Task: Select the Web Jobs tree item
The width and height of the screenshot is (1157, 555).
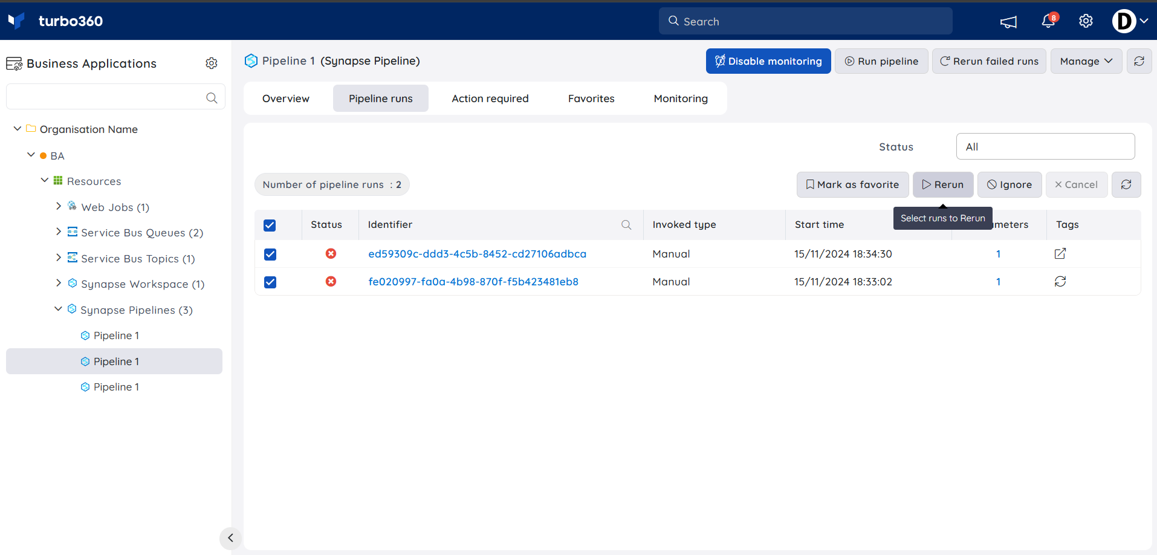Action: click(x=115, y=207)
